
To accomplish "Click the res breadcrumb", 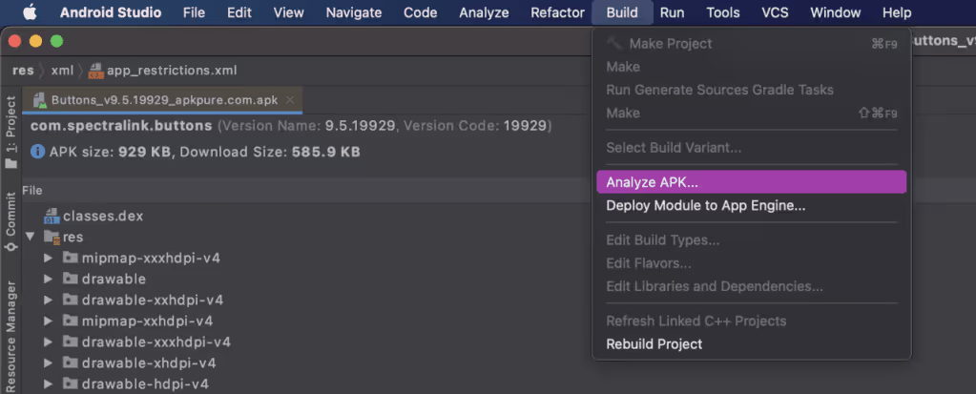I will (23, 71).
